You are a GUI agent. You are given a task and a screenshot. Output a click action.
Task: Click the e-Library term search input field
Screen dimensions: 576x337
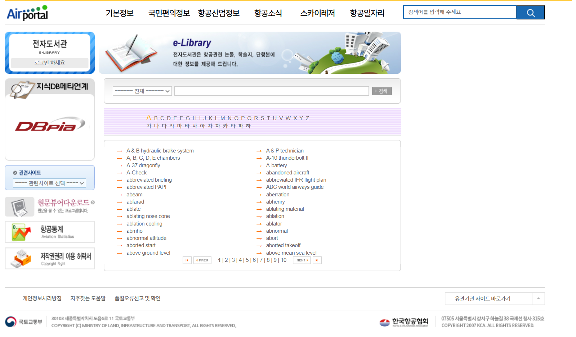(271, 91)
